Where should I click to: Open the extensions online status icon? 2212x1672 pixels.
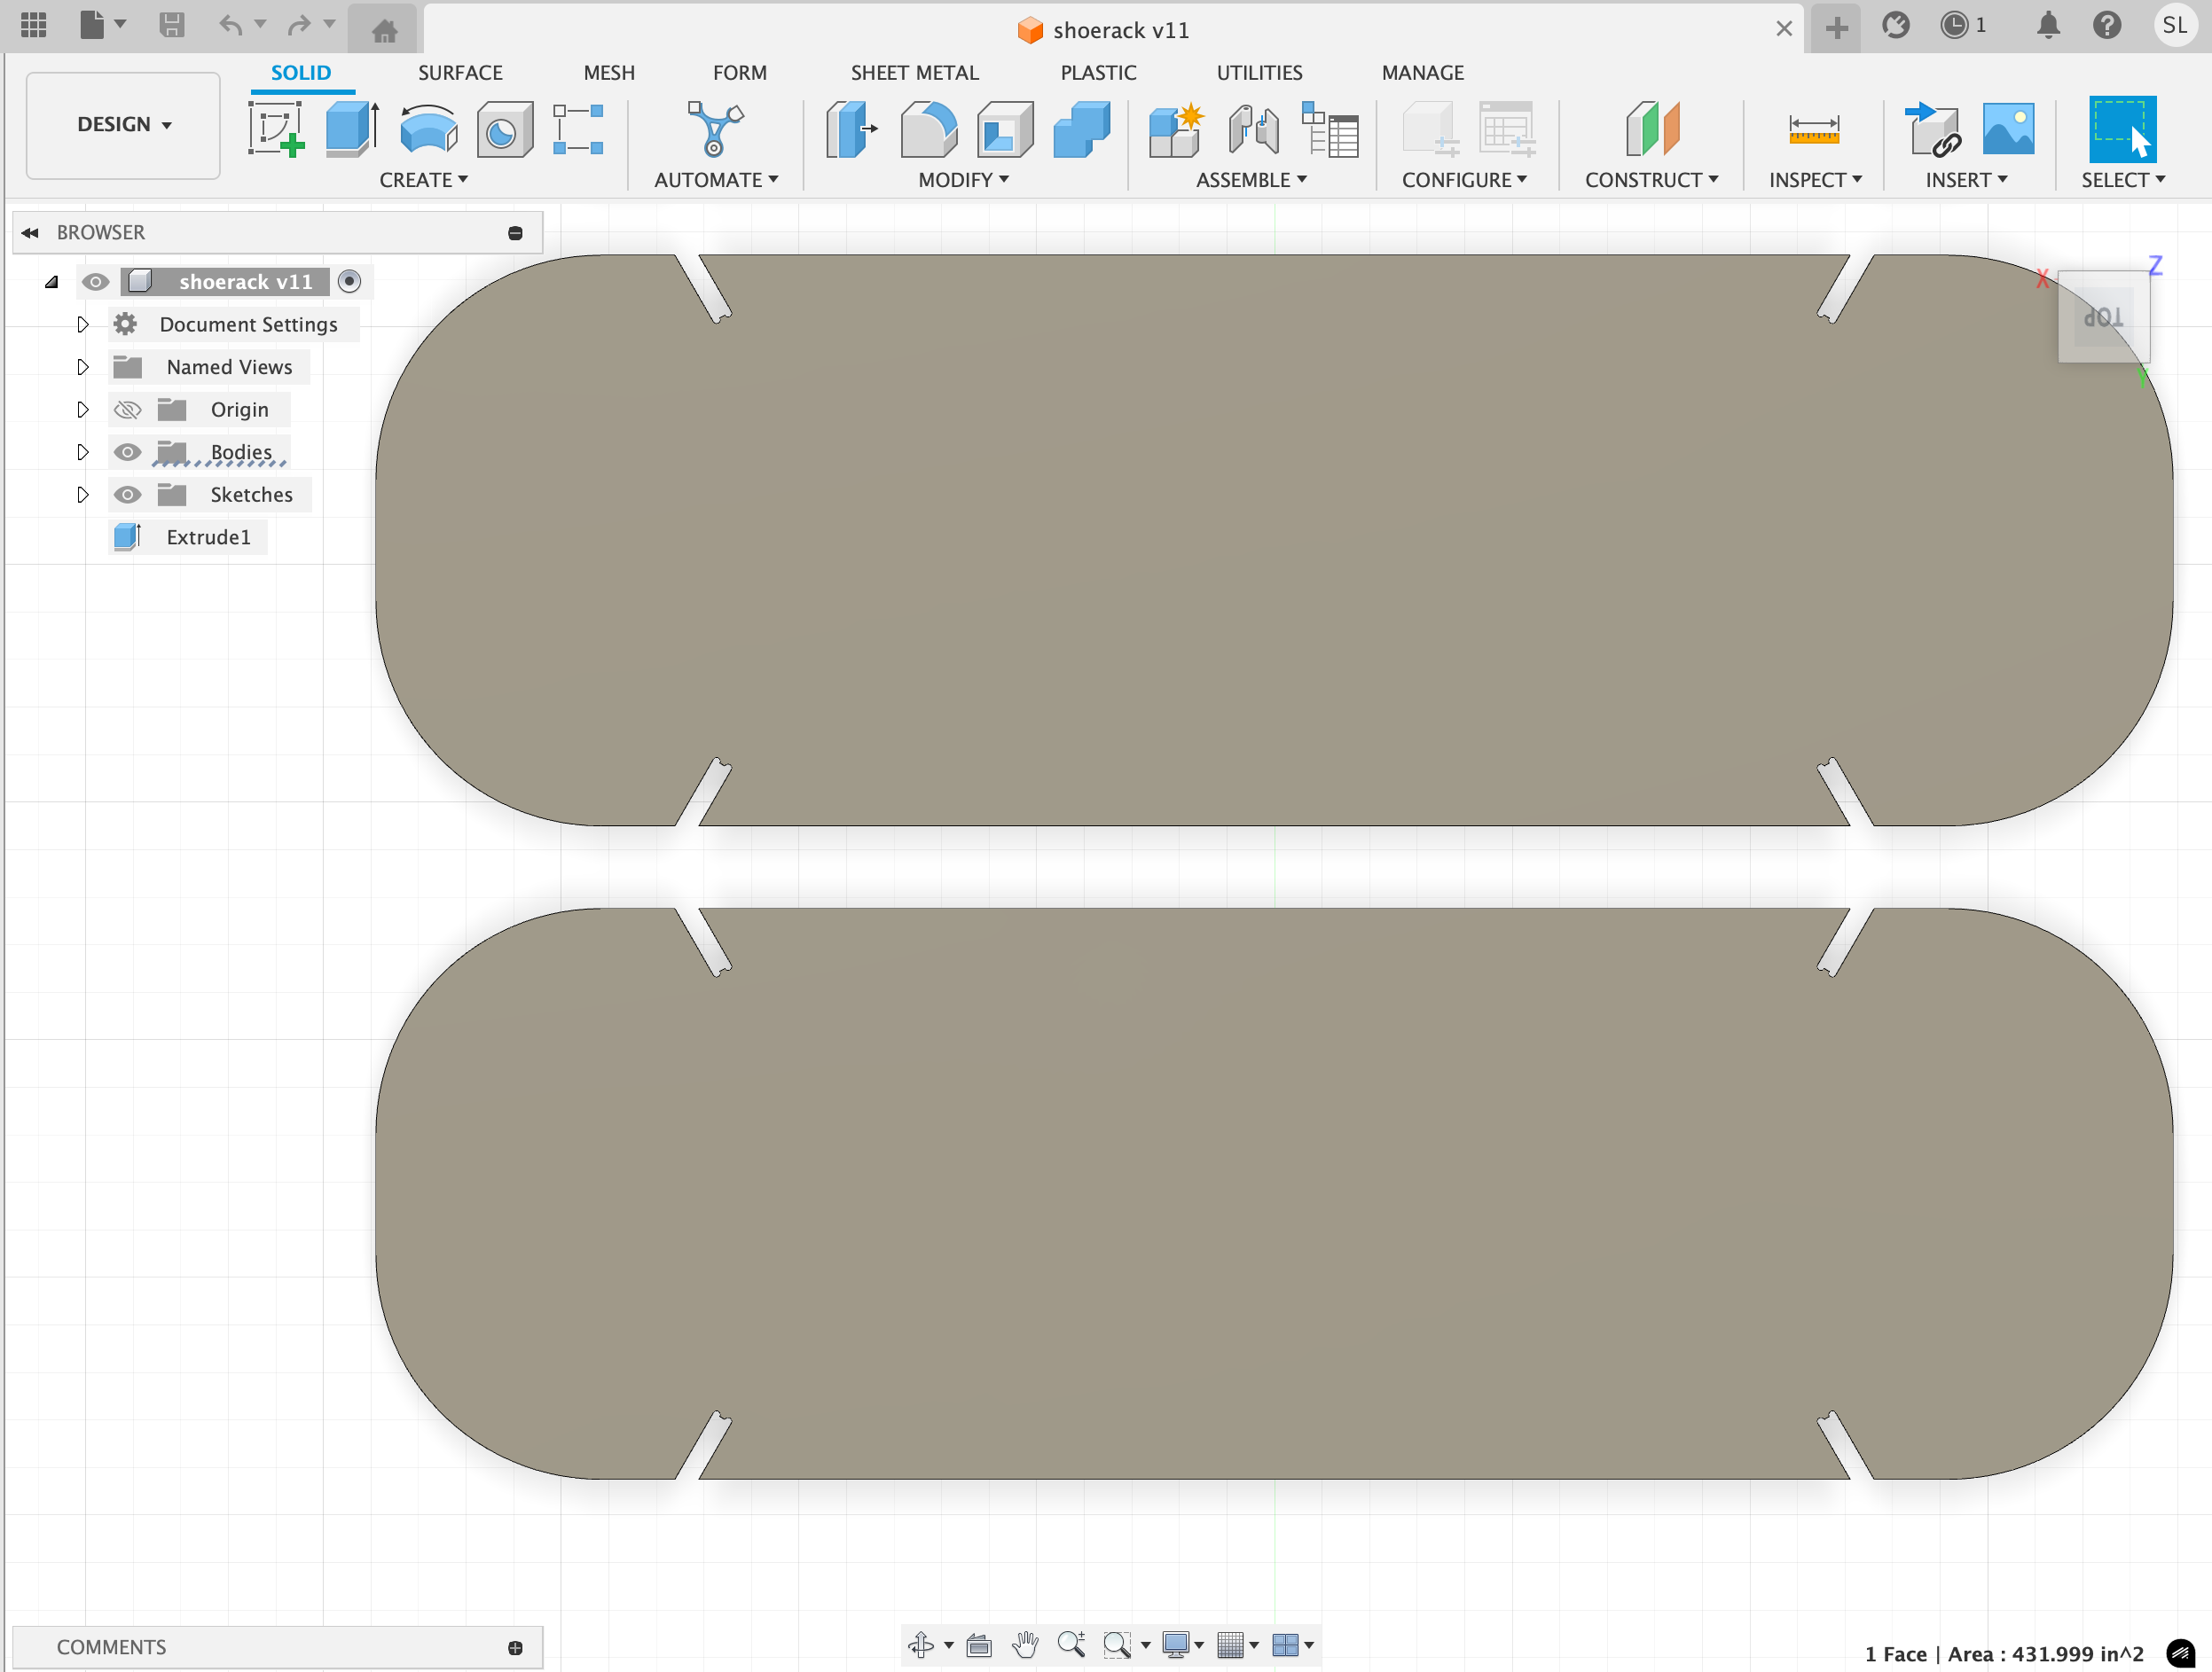[1895, 25]
